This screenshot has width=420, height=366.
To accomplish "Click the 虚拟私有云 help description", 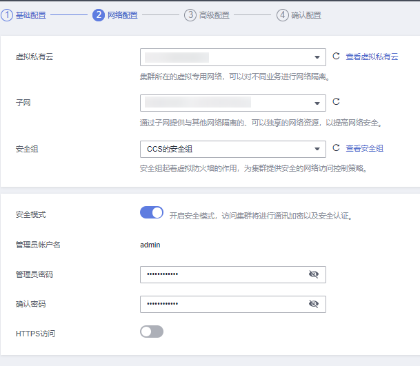I will point(235,77).
